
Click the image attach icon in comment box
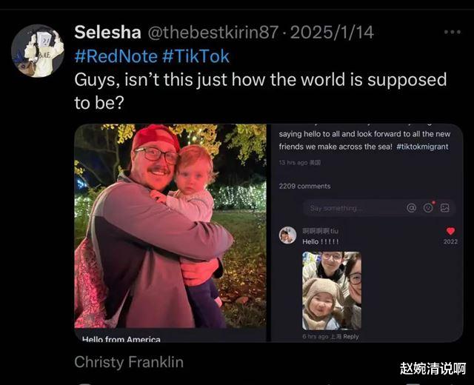[x=444, y=208]
